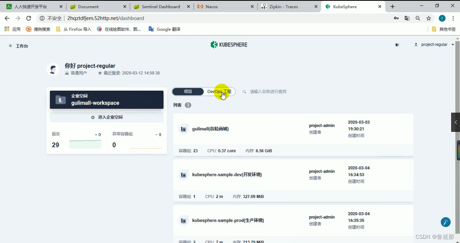Close the Nacos browser tab

252,7
